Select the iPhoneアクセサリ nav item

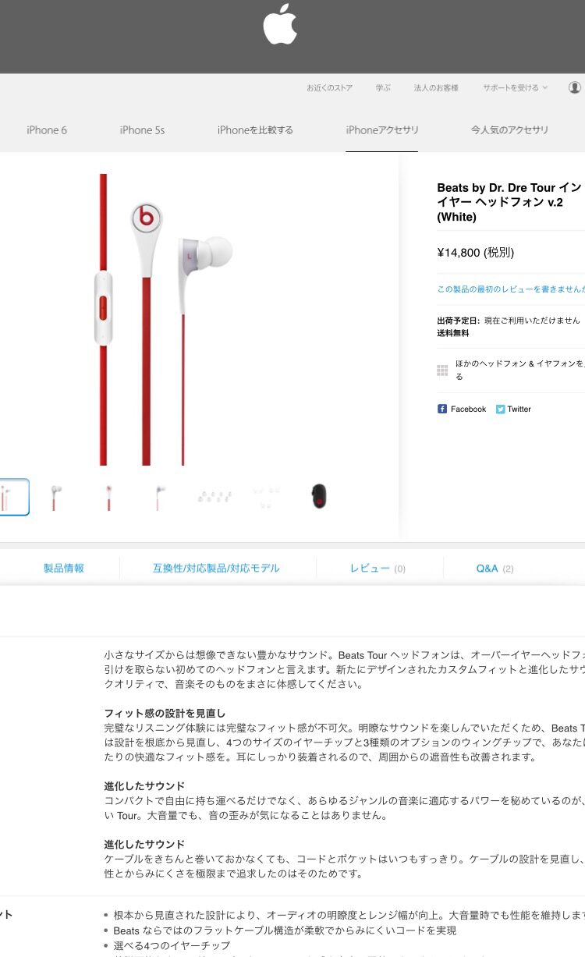click(x=382, y=130)
